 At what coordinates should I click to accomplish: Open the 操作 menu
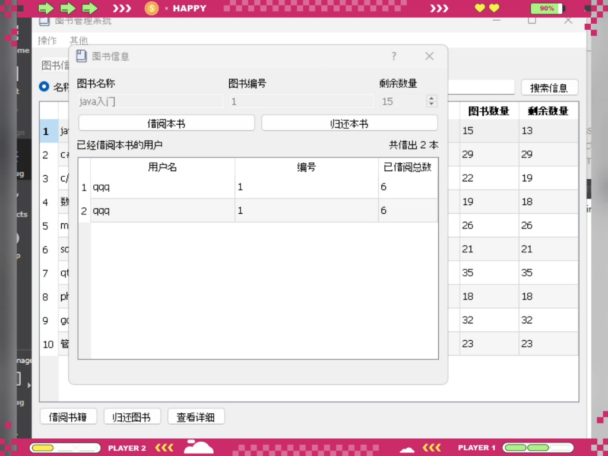point(47,40)
